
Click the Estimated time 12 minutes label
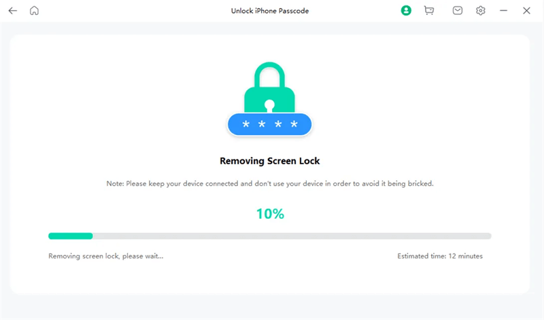point(440,256)
